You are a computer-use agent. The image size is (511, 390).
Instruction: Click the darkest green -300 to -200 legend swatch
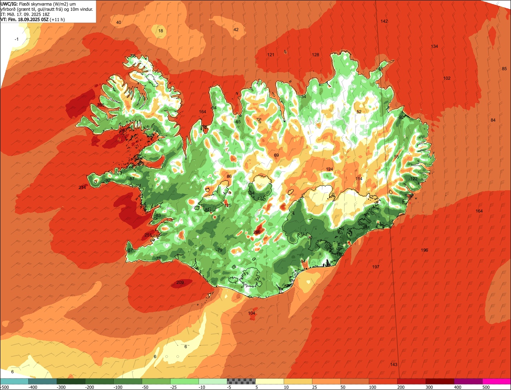pos(71,382)
